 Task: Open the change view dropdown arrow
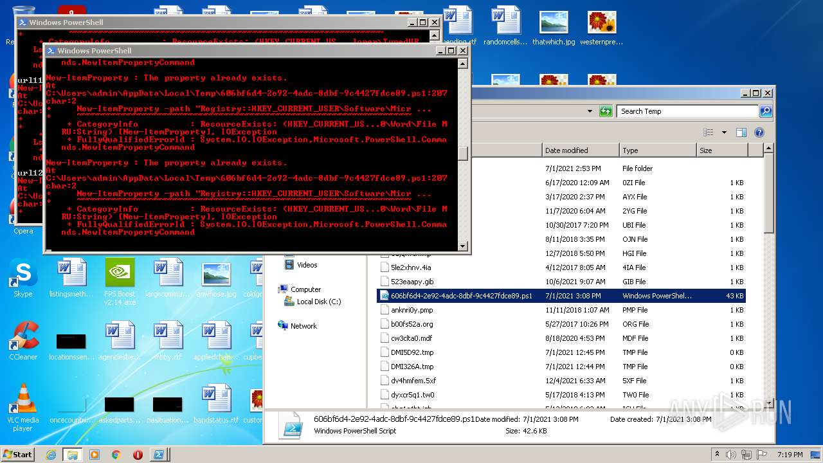click(x=723, y=132)
